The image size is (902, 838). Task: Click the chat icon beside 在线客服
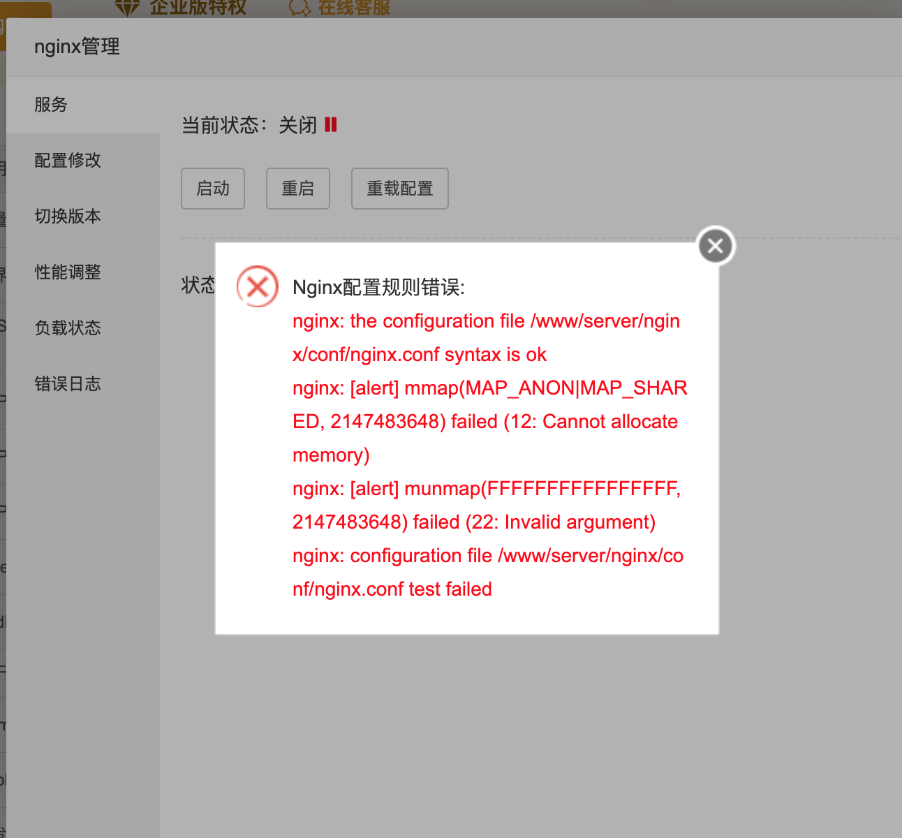pyautogui.click(x=300, y=8)
